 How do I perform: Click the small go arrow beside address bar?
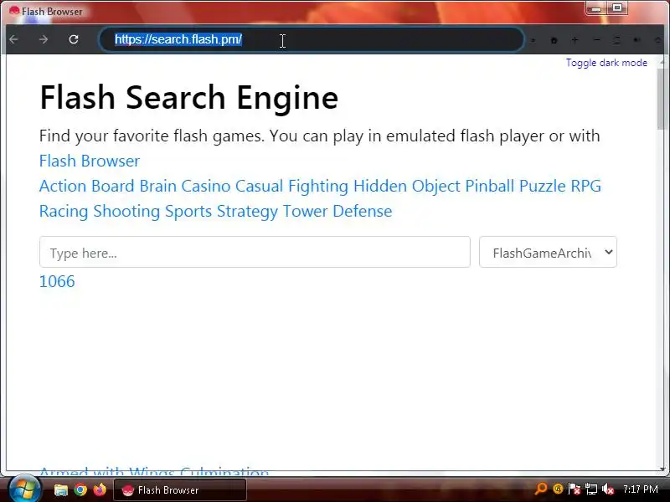point(533,40)
